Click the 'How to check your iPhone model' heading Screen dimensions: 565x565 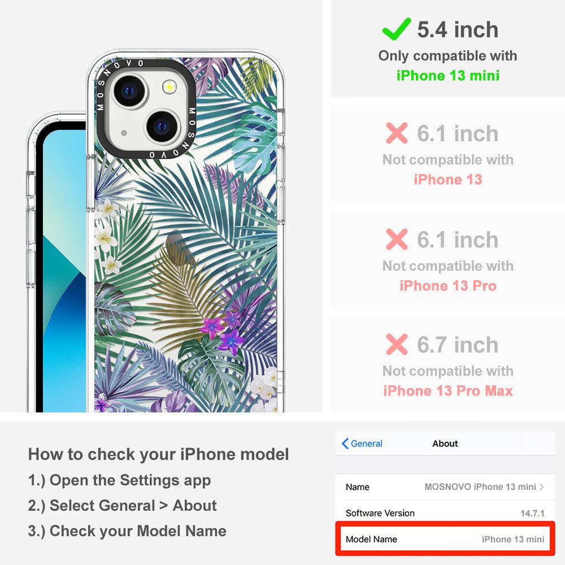pos(159,454)
